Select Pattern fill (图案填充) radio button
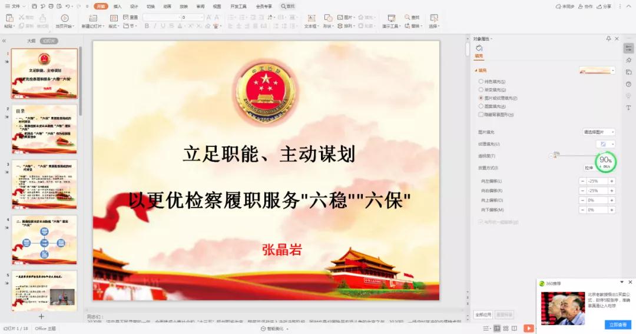Image resolution: width=636 pixels, height=334 pixels. pyautogui.click(x=481, y=106)
